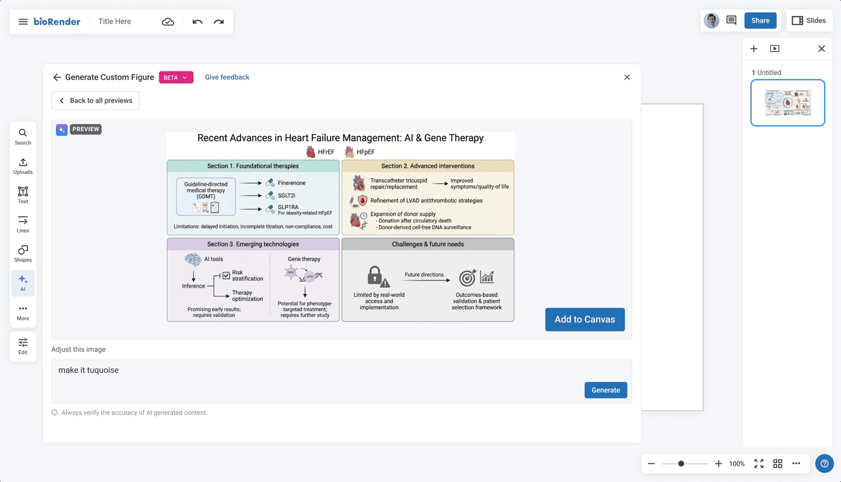Click the Add to Canvas button

point(584,320)
